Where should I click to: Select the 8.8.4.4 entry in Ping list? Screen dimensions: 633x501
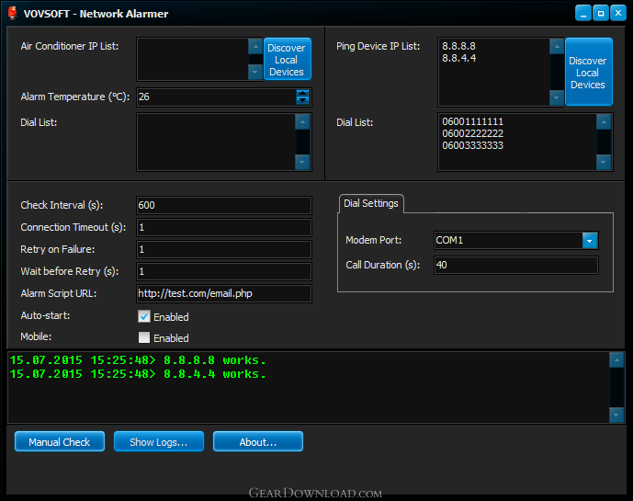[458, 58]
